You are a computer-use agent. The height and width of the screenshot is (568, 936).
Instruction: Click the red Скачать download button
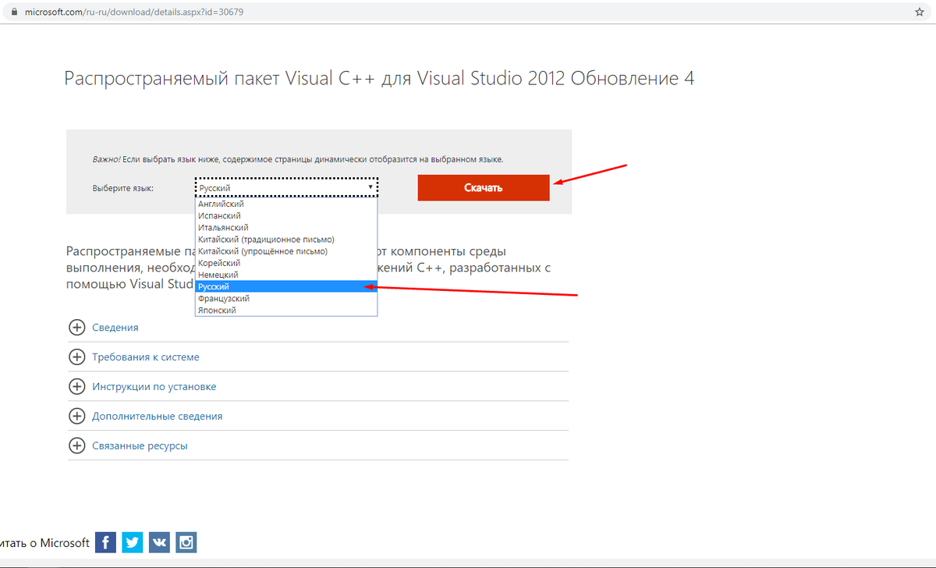point(484,187)
